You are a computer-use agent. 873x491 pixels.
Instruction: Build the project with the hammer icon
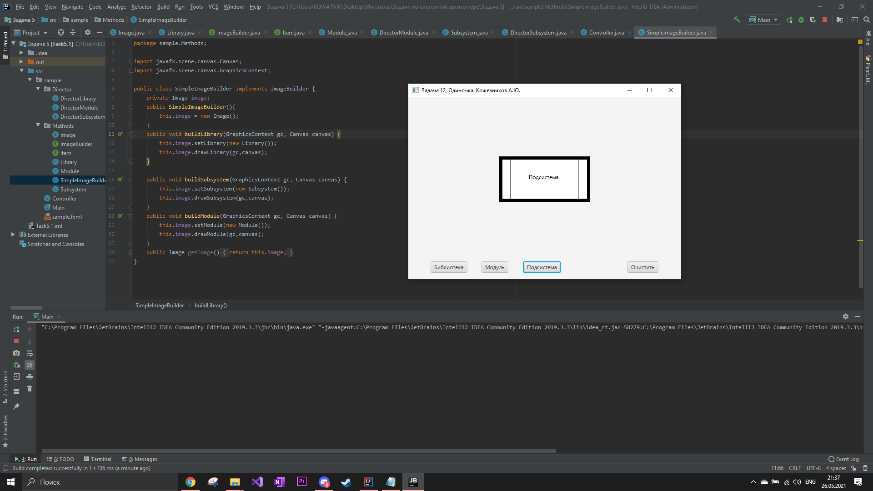pyautogui.click(x=737, y=20)
